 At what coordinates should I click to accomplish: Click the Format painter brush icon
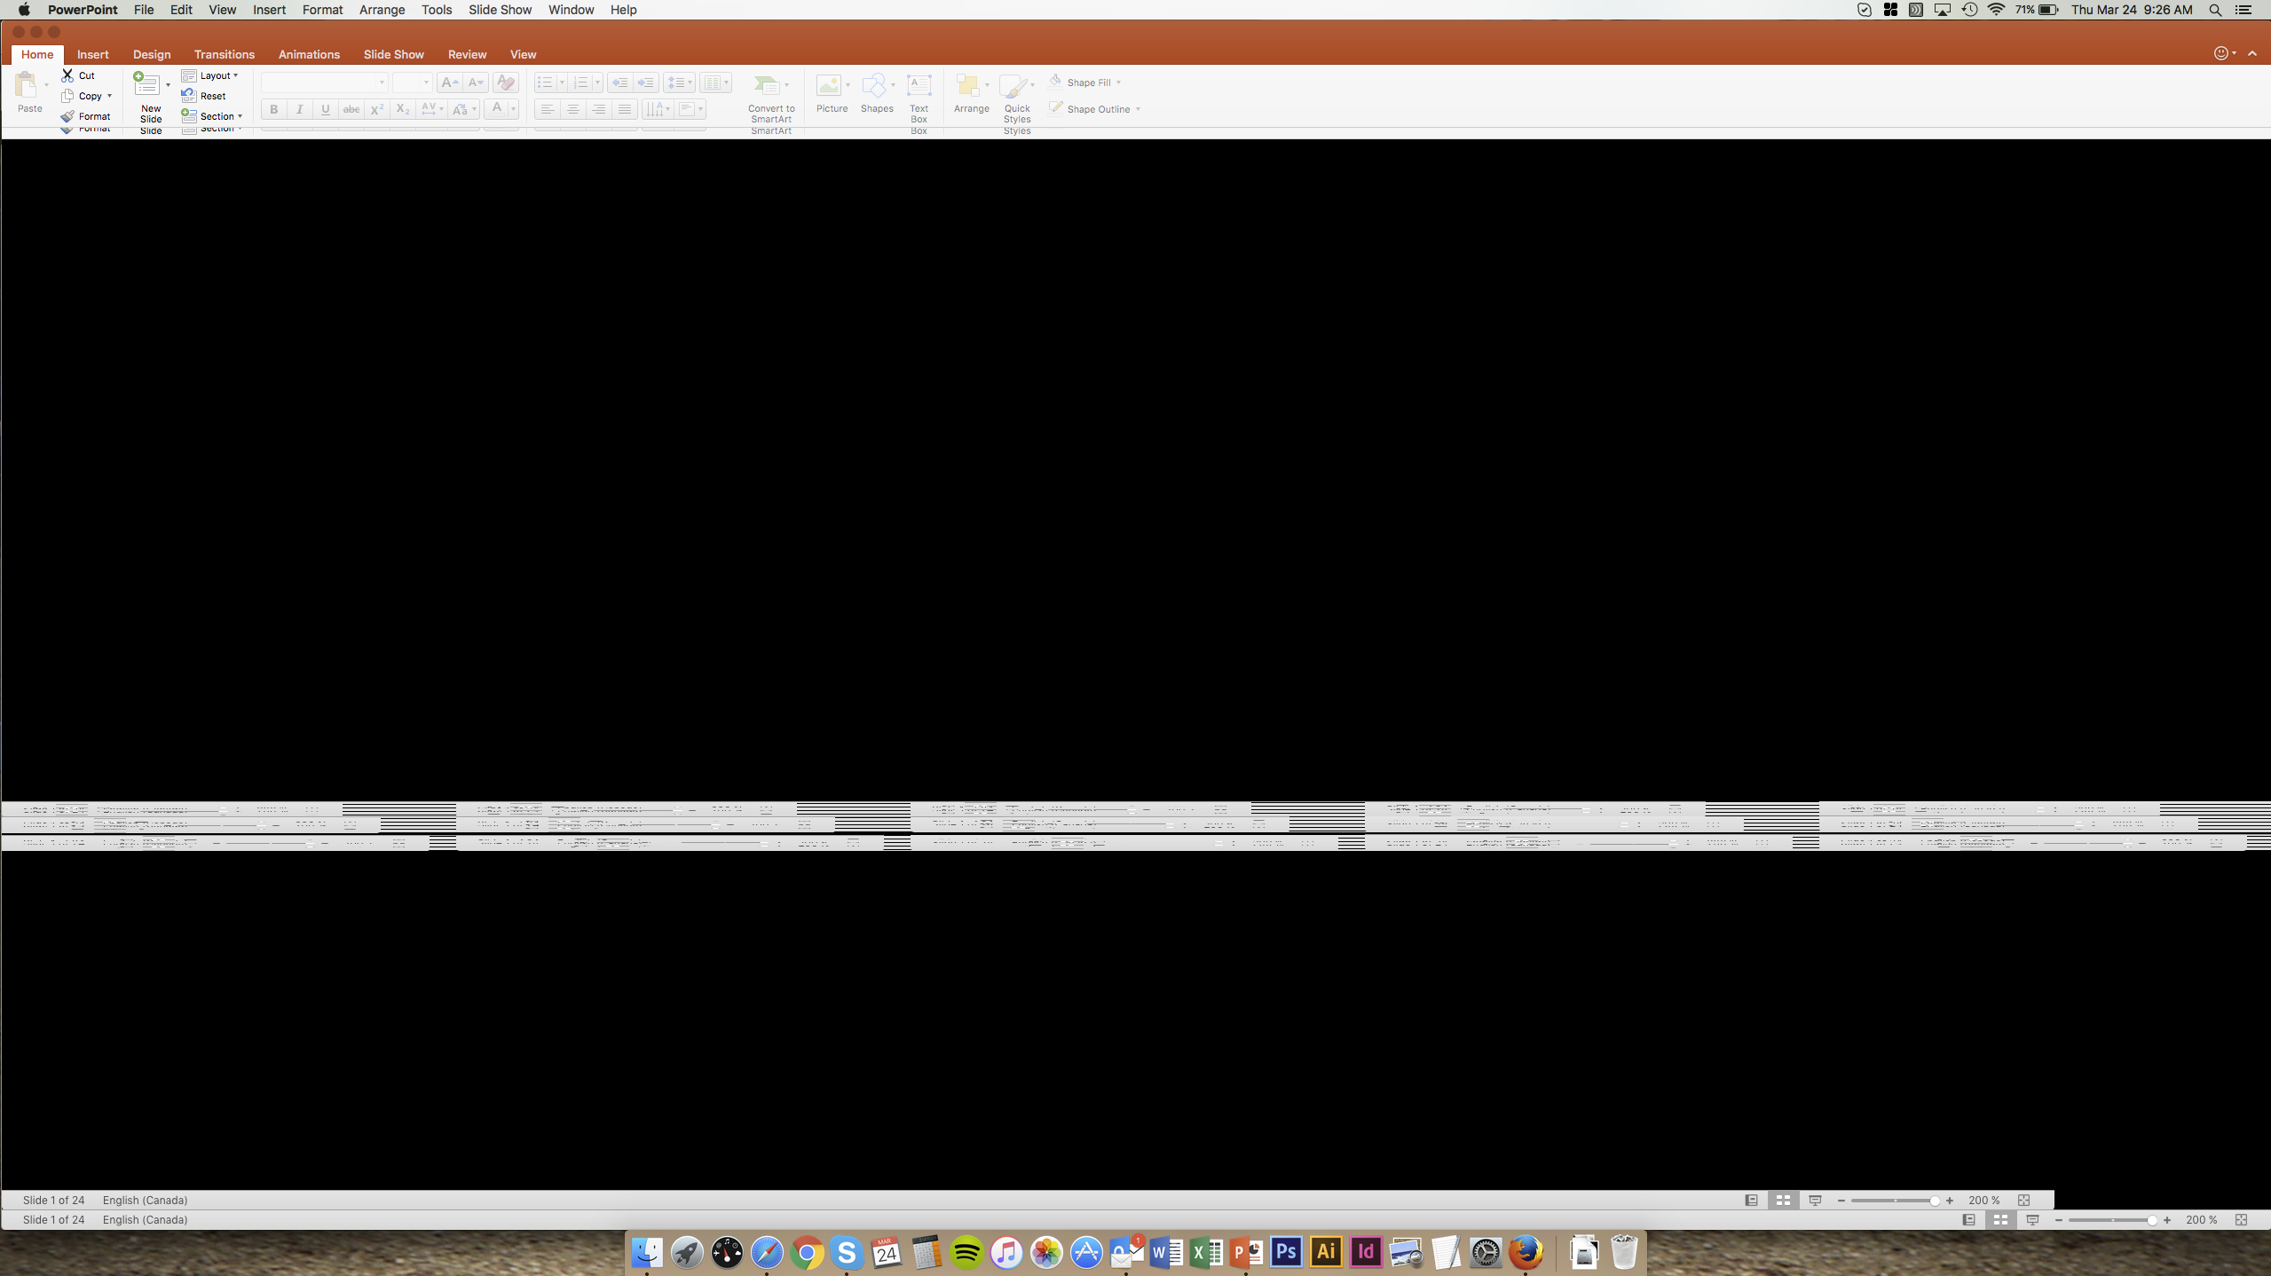coord(67,116)
